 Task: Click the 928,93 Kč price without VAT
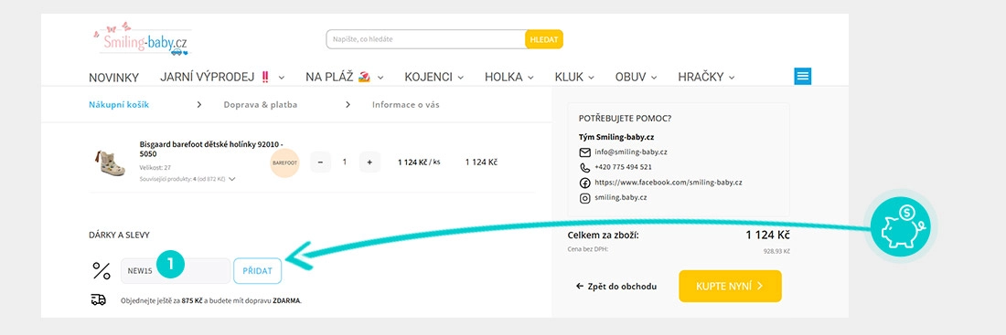(x=776, y=251)
